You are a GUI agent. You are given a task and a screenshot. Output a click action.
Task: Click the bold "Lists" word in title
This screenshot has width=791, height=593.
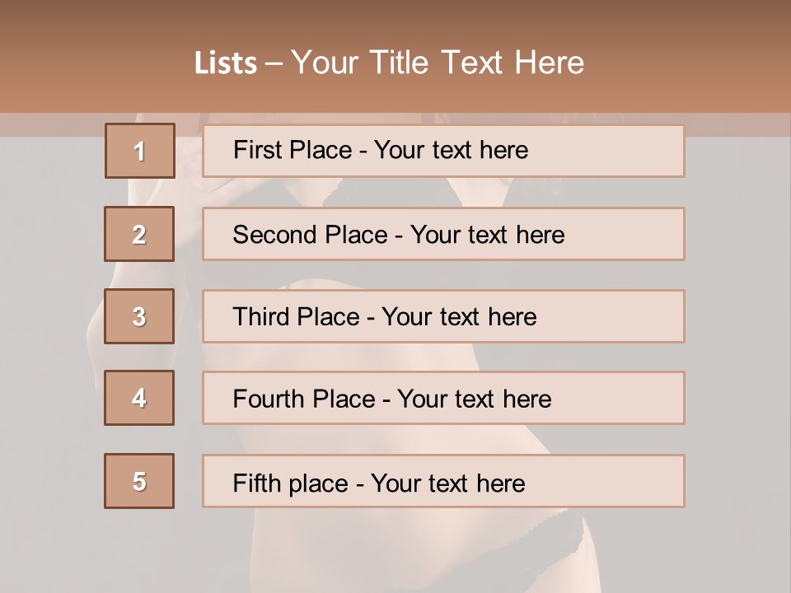(226, 63)
